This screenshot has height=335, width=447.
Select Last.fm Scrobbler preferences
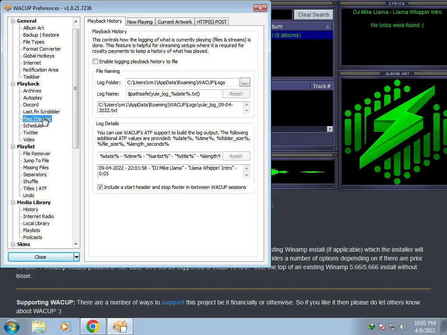click(41, 112)
